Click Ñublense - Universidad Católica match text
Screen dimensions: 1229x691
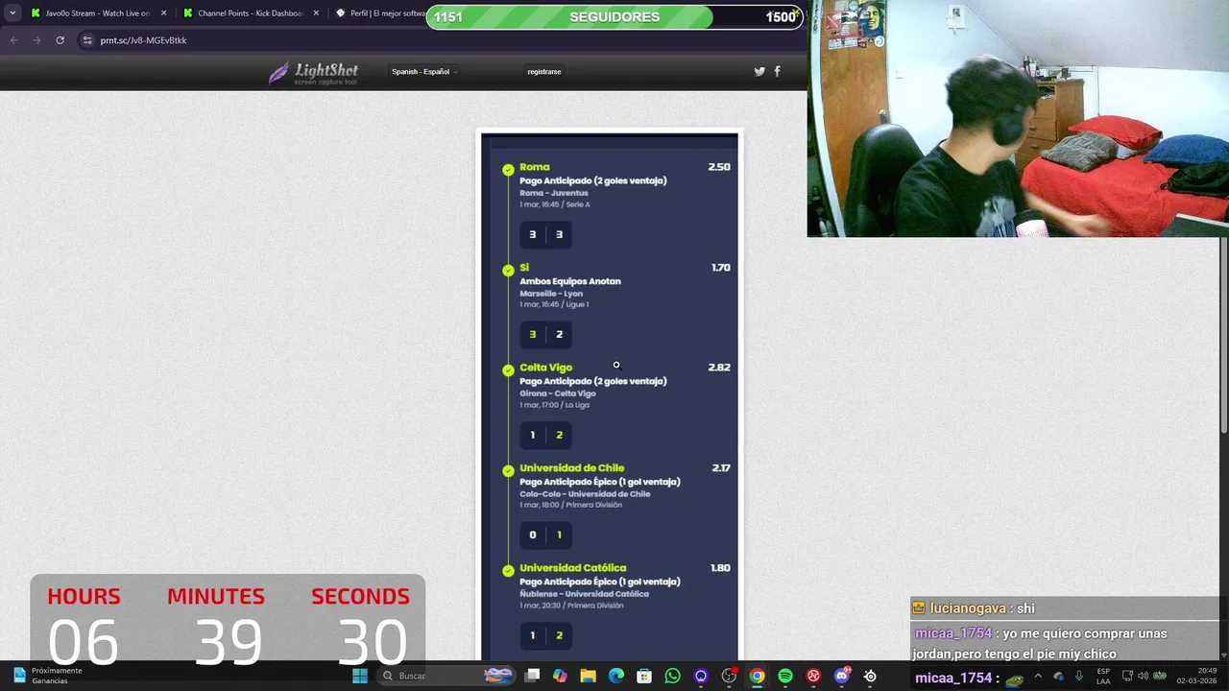tap(585, 594)
